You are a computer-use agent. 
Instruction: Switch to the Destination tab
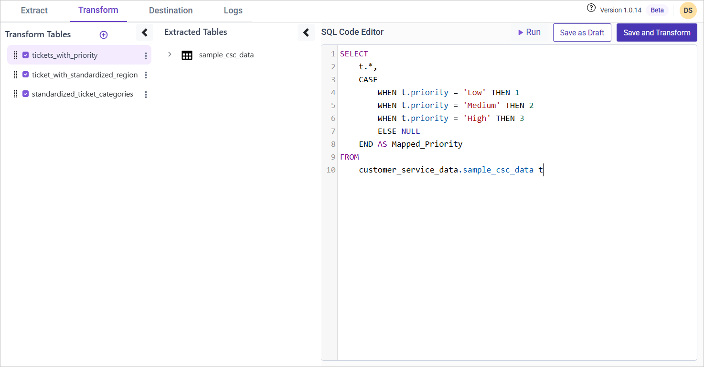tap(171, 11)
